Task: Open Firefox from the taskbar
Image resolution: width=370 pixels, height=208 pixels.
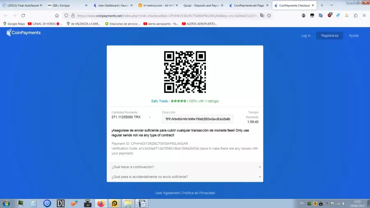Action: [101, 203]
